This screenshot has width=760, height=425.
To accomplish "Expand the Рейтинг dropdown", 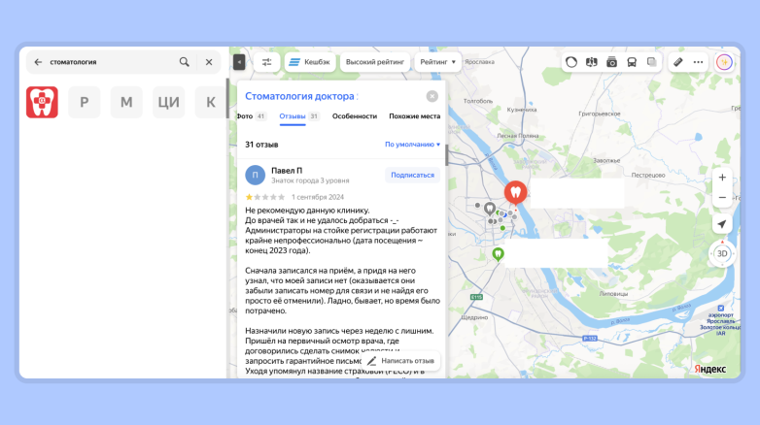I will (437, 62).
